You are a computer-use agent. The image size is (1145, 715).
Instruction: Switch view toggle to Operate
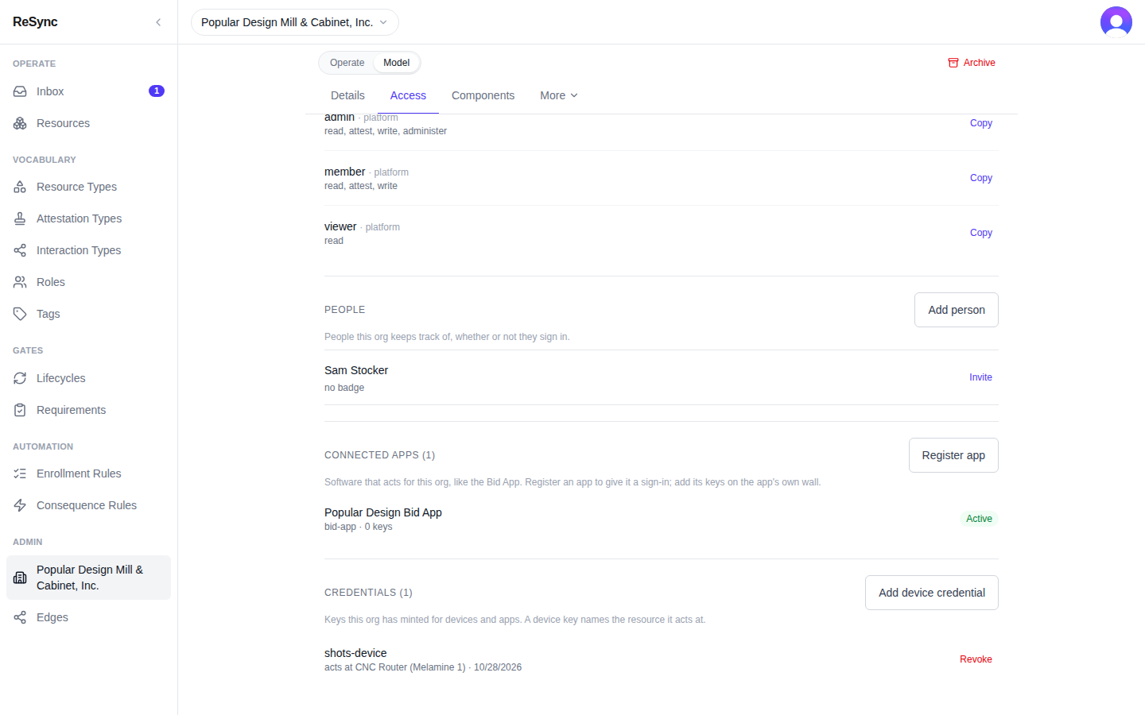click(x=347, y=63)
